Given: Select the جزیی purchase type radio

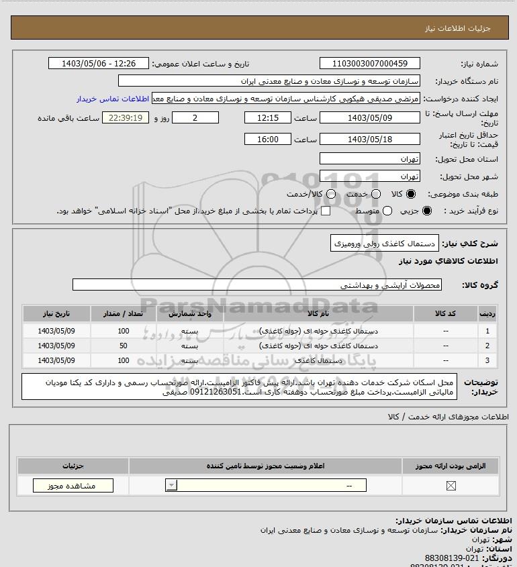Looking at the screenshot, I should [x=427, y=211].
